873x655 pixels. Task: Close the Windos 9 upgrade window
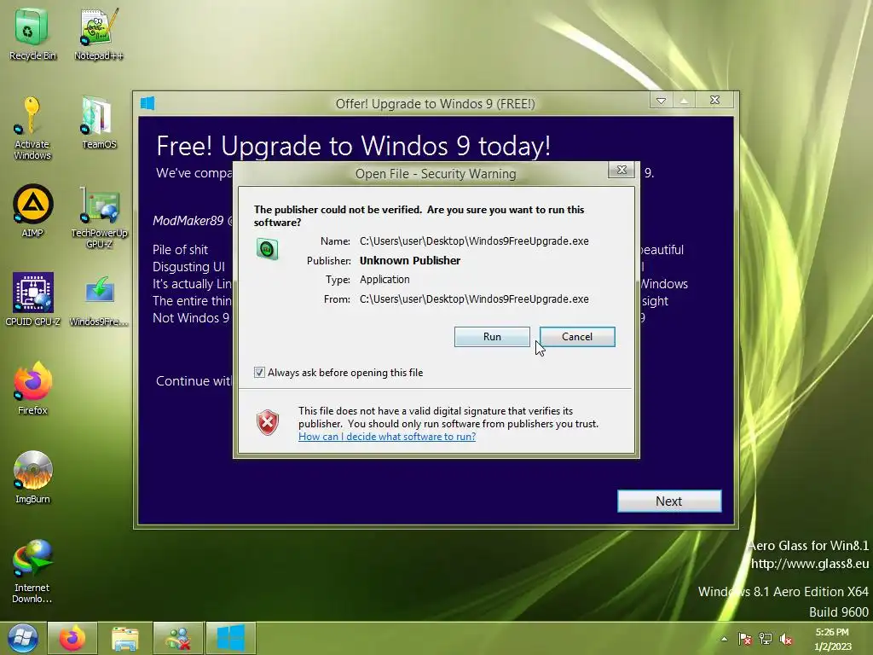[715, 101]
